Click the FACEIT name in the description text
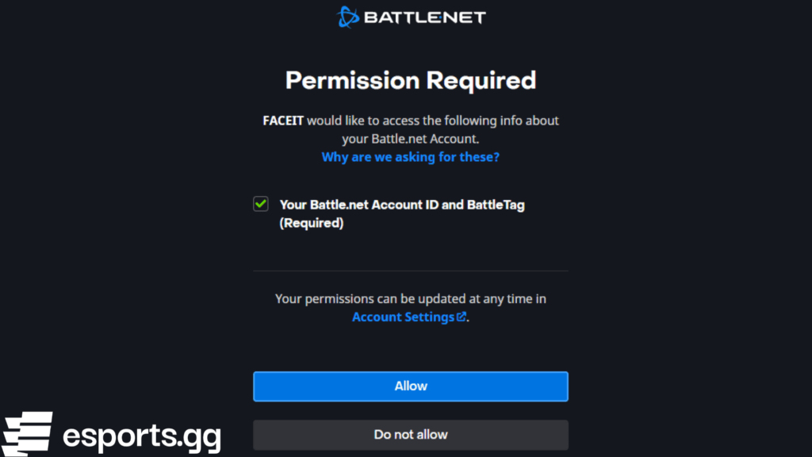 [283, 121]
